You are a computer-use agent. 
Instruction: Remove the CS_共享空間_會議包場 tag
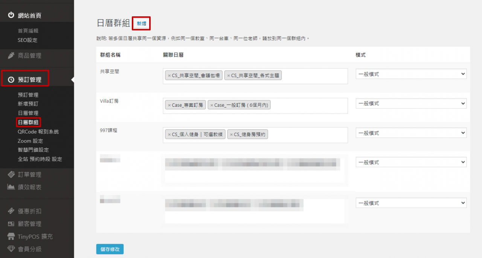click(169, 75)
